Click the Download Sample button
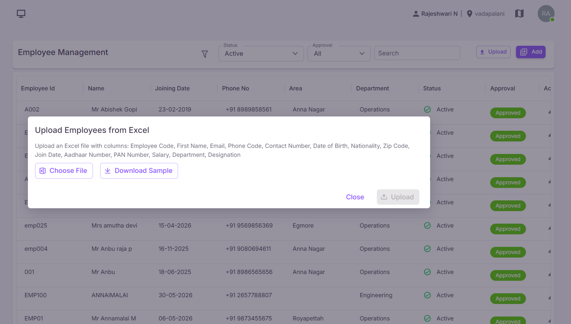571x324 pixels. (139, 171)
